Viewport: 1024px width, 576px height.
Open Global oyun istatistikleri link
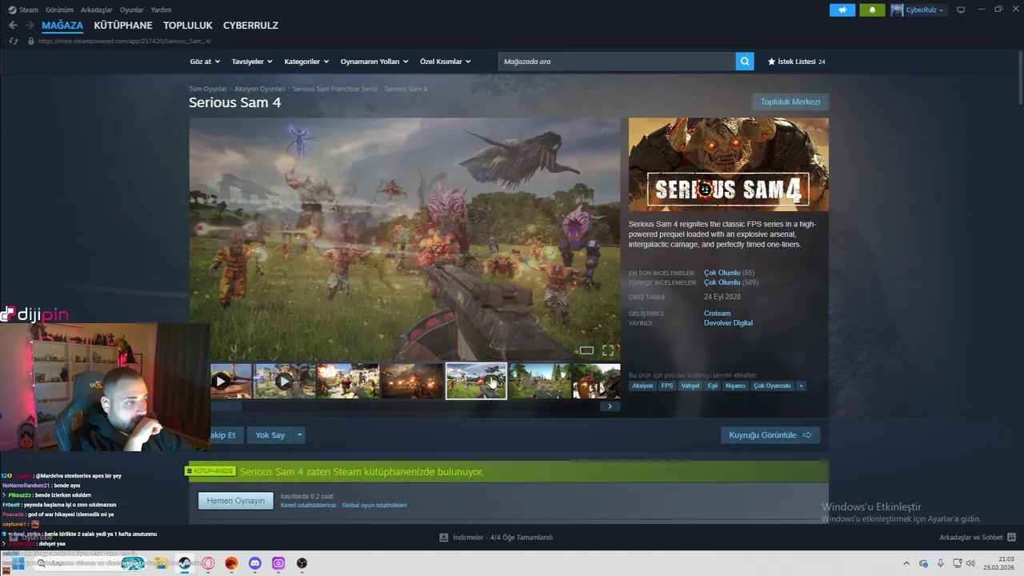[x=374, y=506]
